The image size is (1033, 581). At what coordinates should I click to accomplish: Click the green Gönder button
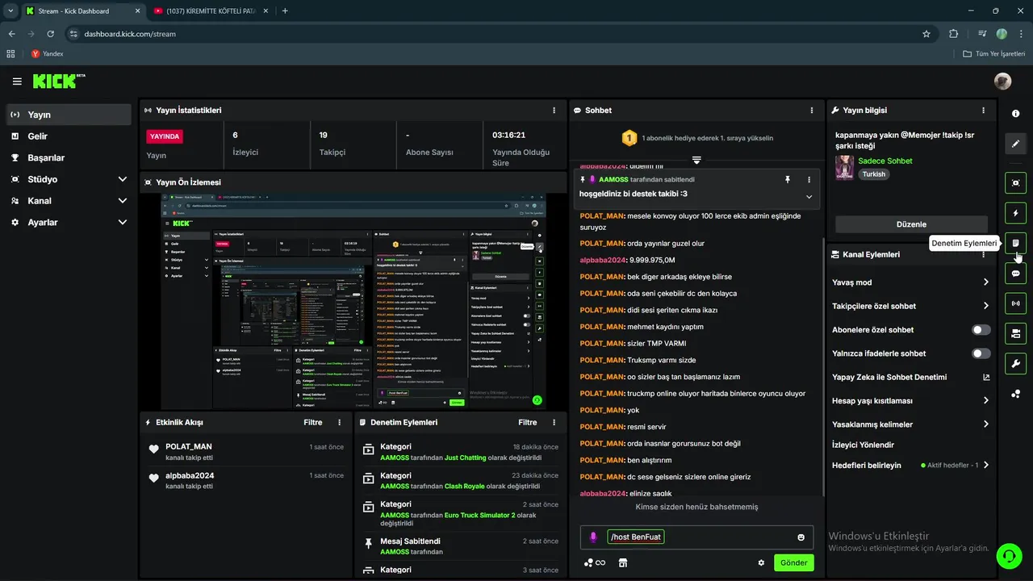793,562
